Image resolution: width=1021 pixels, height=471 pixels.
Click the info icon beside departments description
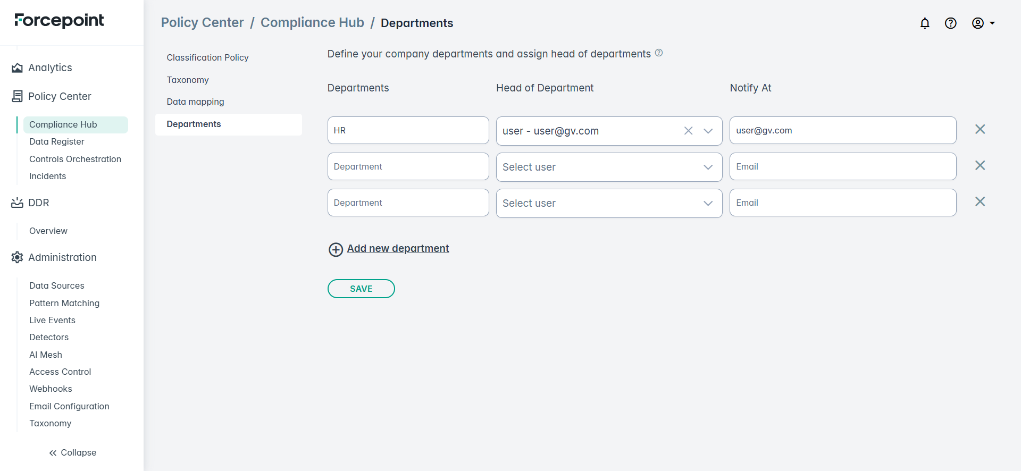tap(659, 53)
